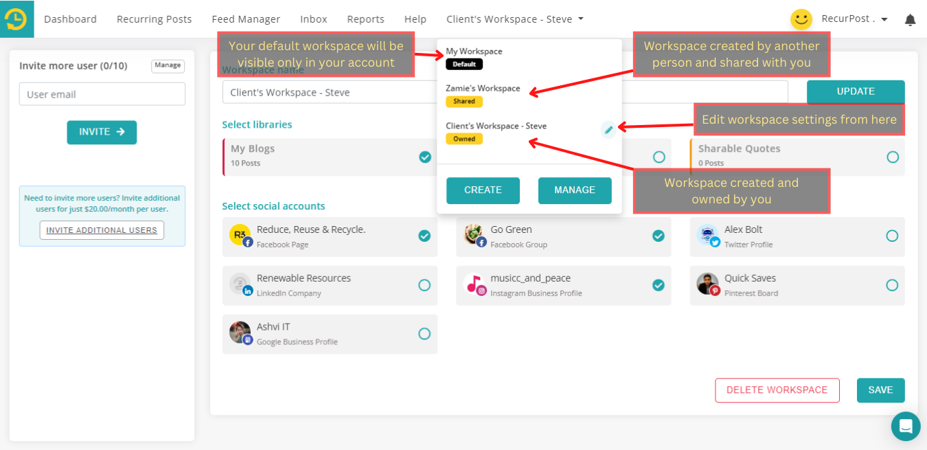Click the 'Owned' workspace badge
Screen dimensions: 927x450
tap(464, 139)
